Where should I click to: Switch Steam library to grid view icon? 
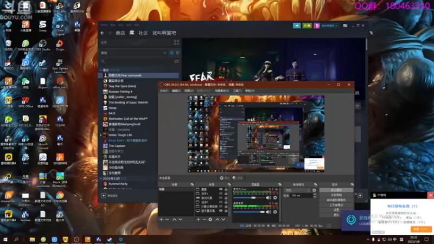point(176,43)
